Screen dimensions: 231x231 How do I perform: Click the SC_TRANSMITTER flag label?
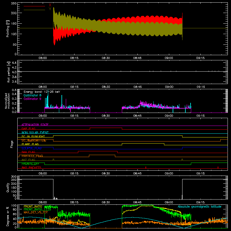coord(34,140)
